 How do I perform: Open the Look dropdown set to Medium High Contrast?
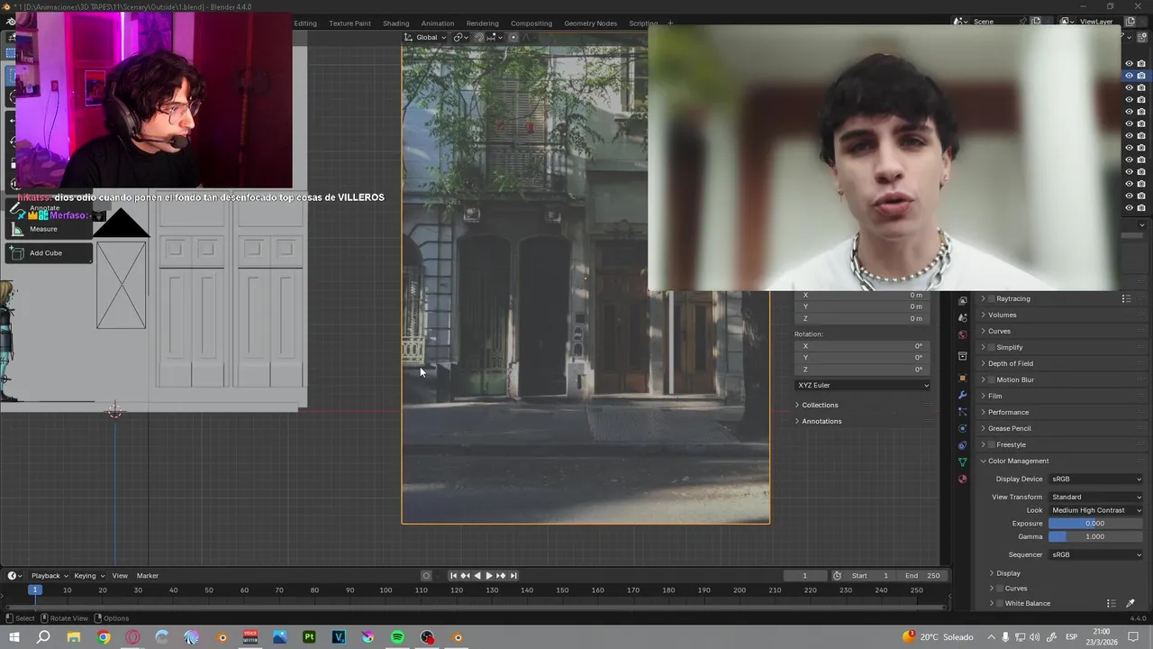coord(1096,510)
